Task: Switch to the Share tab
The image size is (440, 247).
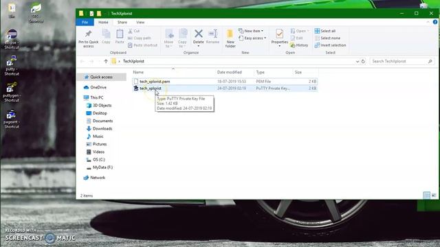Action: point(122,22)
